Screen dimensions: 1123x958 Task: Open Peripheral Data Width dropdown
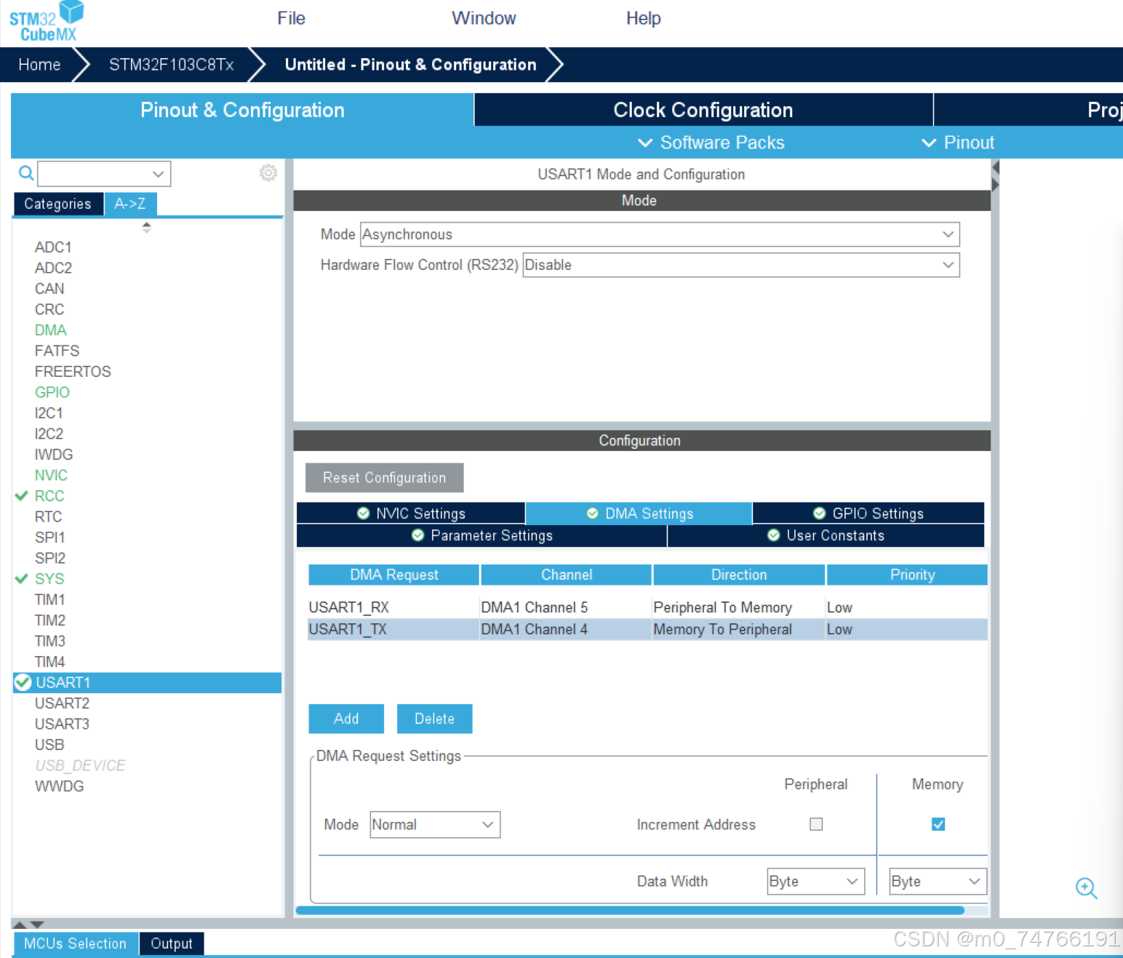pyautogui.click(x=816, y=882)
